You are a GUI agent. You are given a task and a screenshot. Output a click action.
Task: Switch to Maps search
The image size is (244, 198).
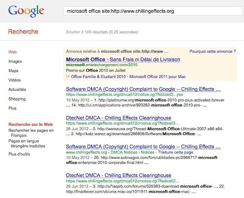14,71
